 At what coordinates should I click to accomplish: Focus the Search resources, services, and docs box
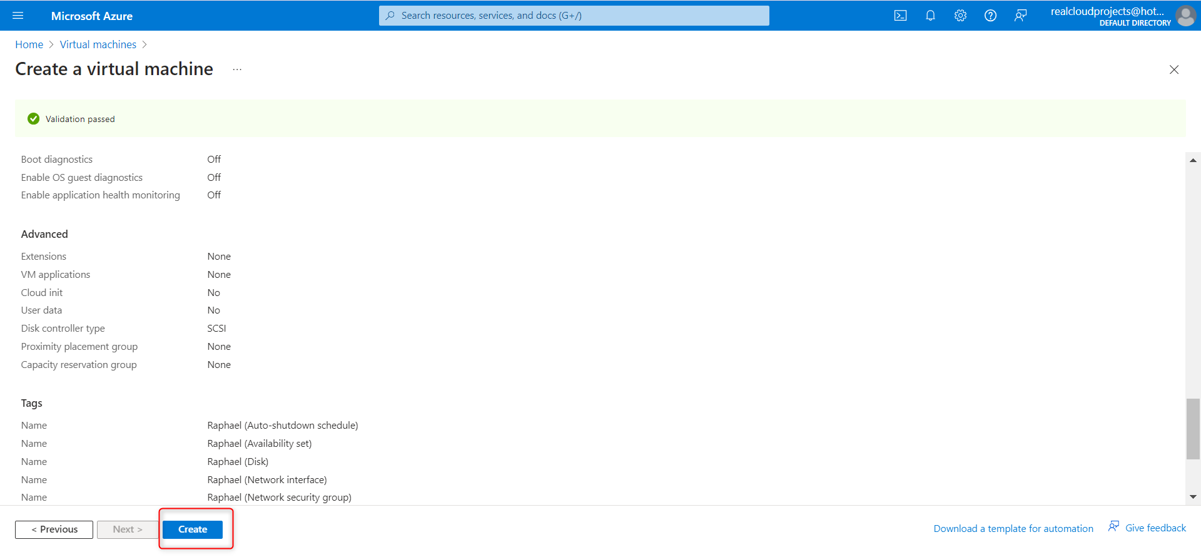pyautogui.click(x=574, y=16)
